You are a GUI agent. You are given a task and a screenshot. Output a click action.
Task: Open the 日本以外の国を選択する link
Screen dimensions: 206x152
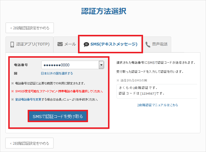pyautogui.click(x=57, y=73)
